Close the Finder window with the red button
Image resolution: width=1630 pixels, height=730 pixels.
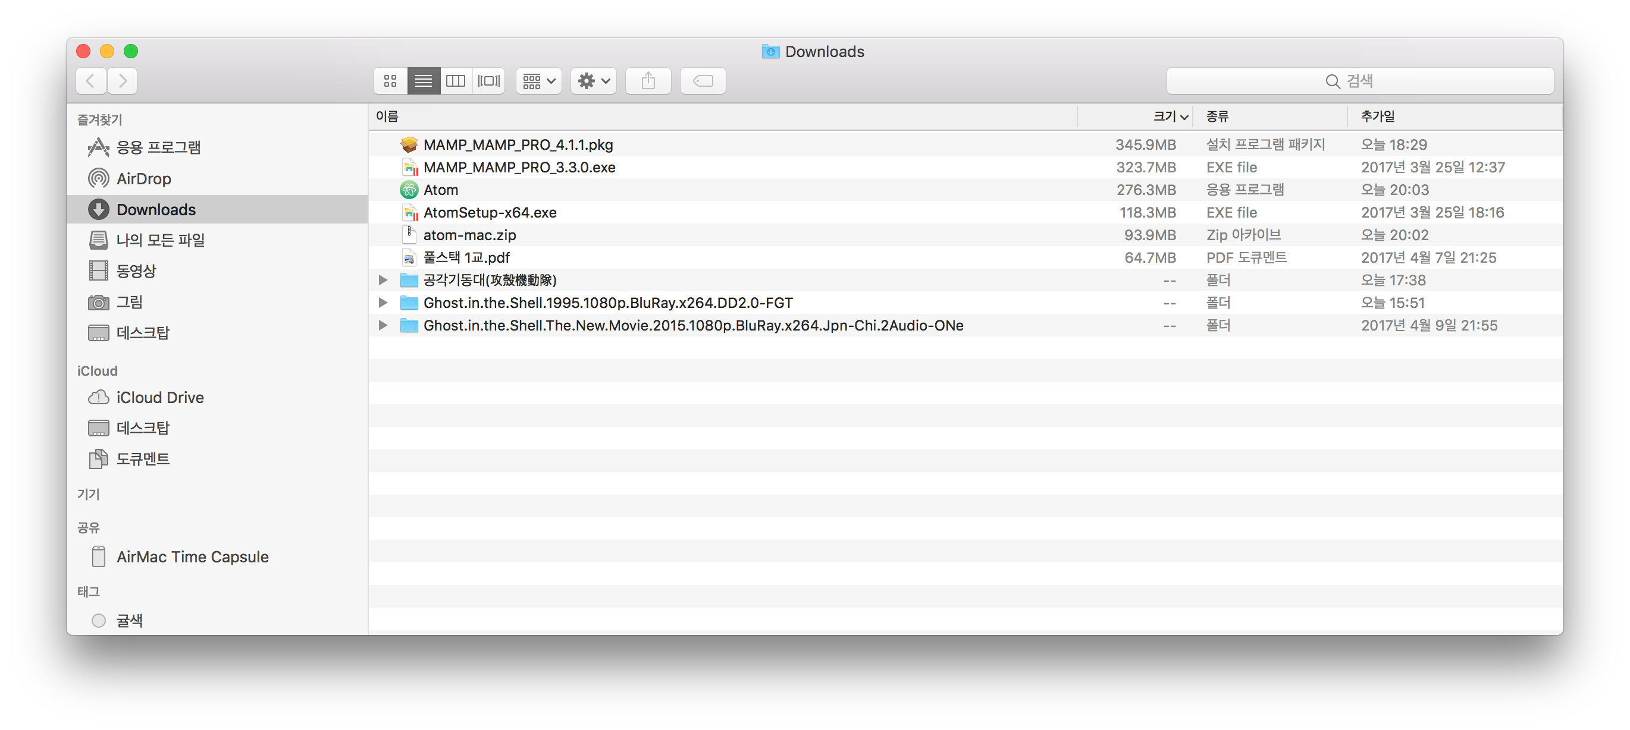(x=83, y=51)
